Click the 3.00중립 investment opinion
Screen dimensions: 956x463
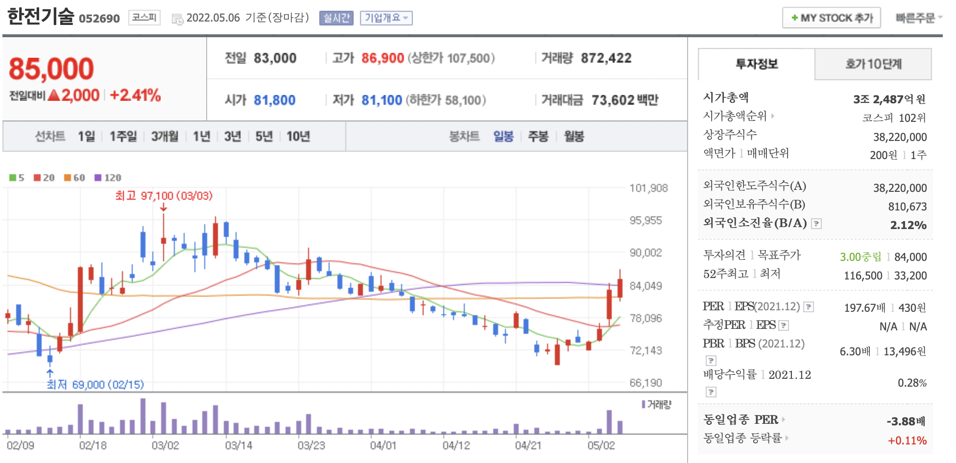860,257
